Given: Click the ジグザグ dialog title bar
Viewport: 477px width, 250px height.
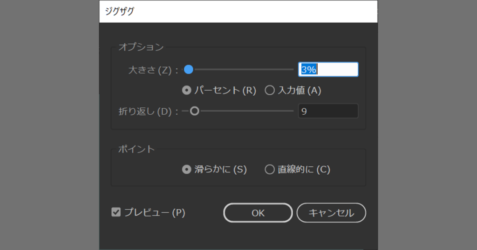Looking at the screenshot, I should (238, 12).
